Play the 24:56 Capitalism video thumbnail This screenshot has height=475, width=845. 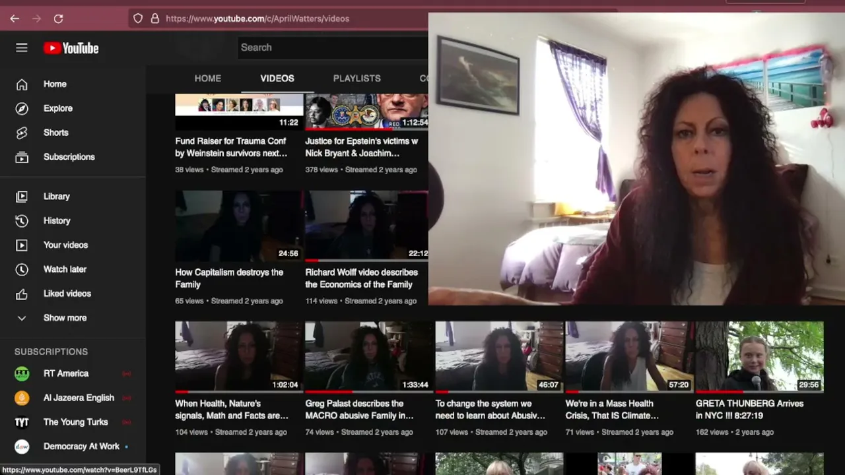[239, 226]
